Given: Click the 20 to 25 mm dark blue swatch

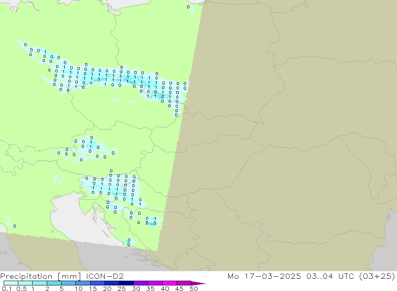Looking at the screenshot, I should tap(112, 283).
